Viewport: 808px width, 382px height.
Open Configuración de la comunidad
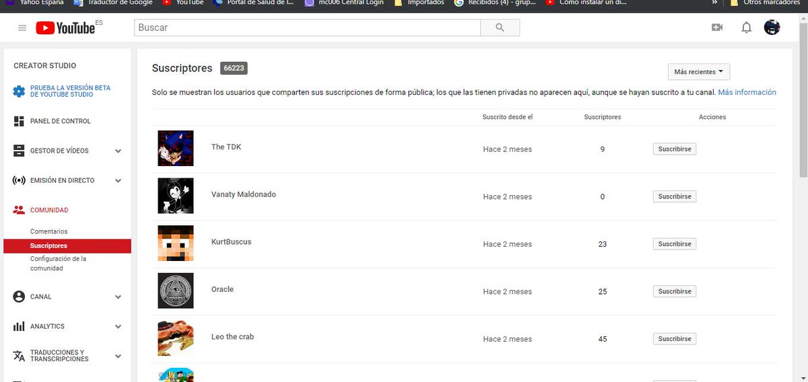tap(58, 264)
